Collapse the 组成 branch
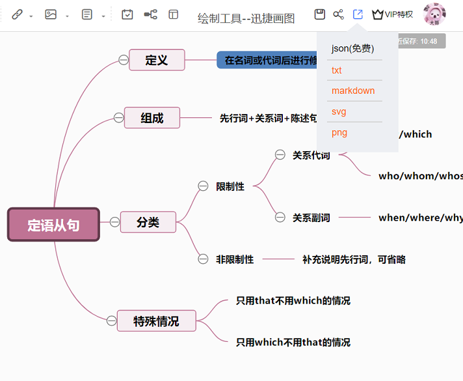 [119, 117]
